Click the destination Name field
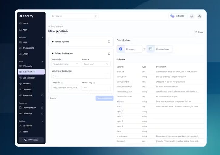 tap(81, 76)
